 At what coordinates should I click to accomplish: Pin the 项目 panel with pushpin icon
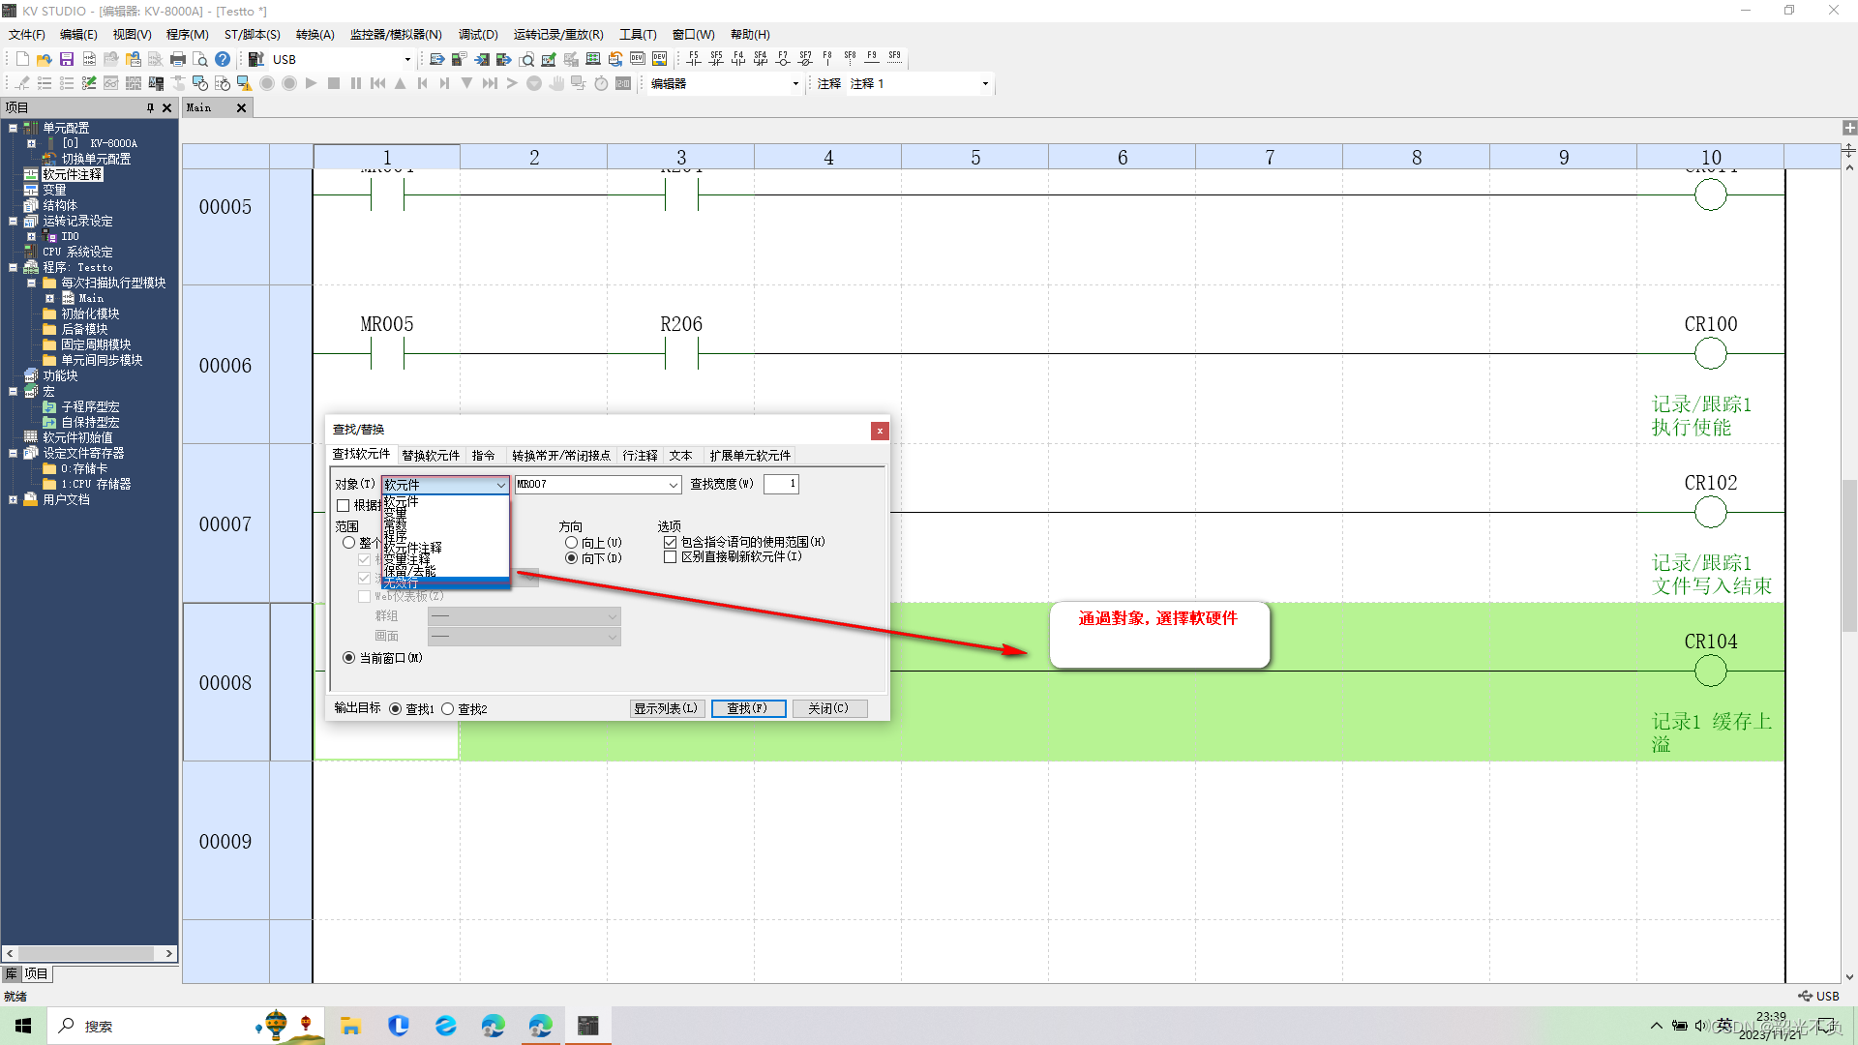coord(150,107)
